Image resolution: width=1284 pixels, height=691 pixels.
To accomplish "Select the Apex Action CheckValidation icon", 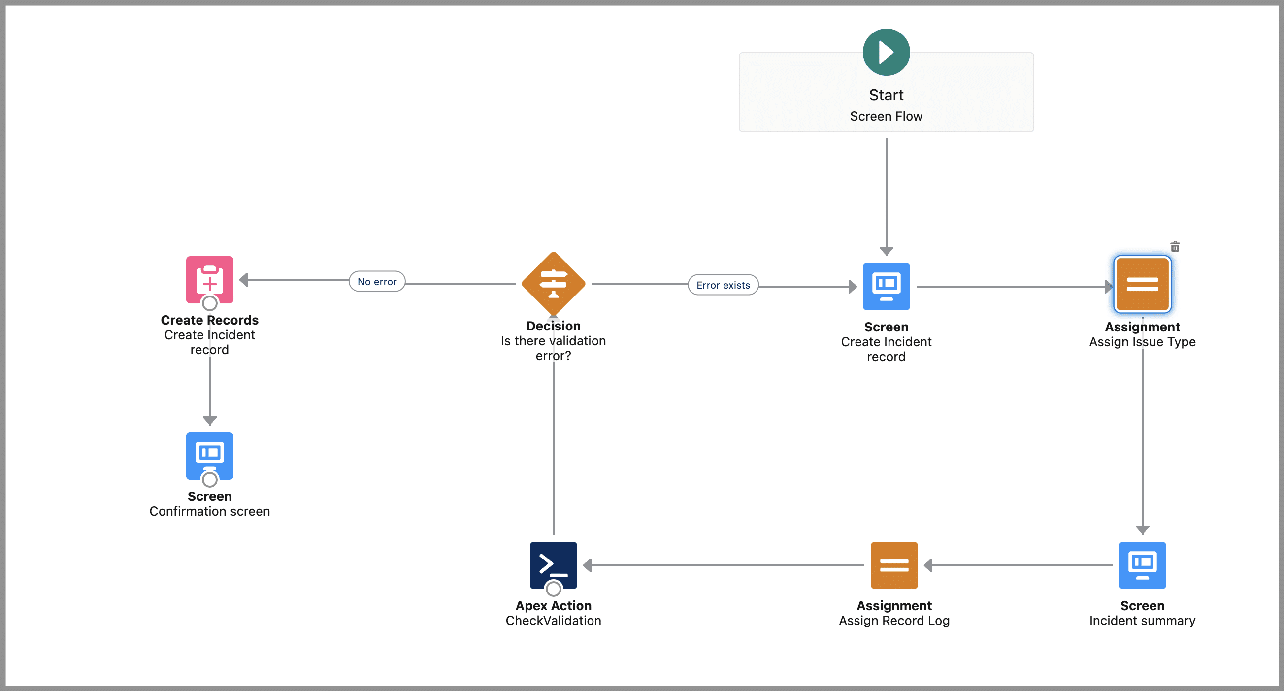I will point(553,565).
